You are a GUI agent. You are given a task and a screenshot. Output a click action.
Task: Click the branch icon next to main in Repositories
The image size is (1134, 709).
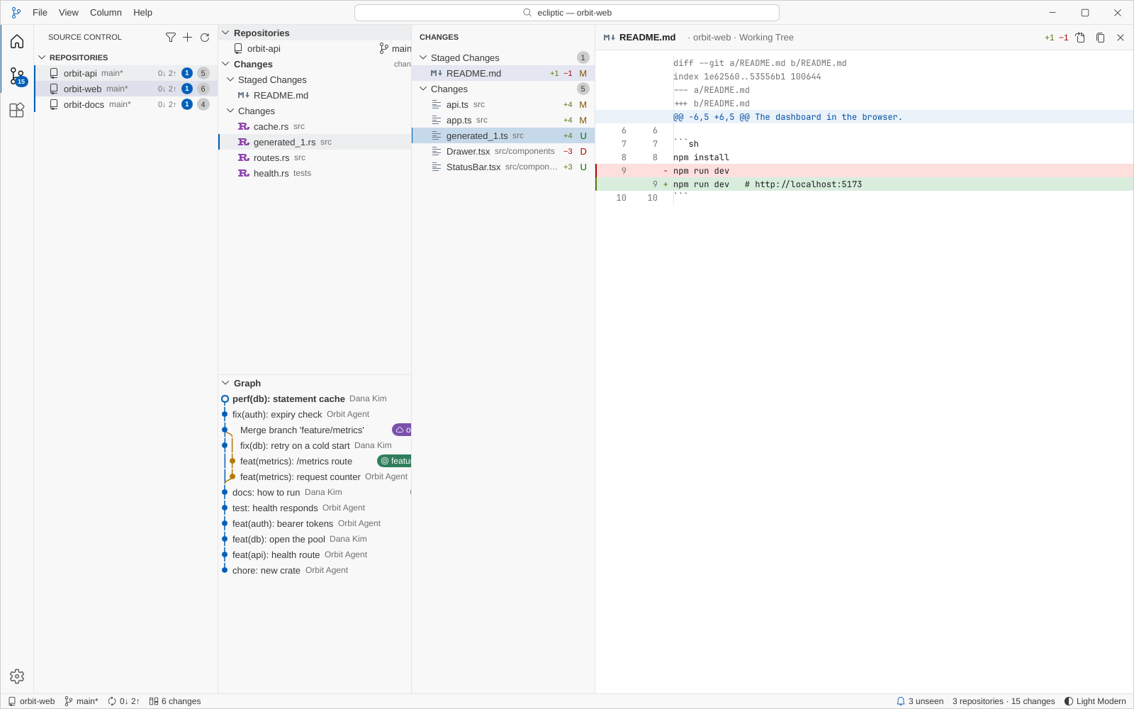383,48
